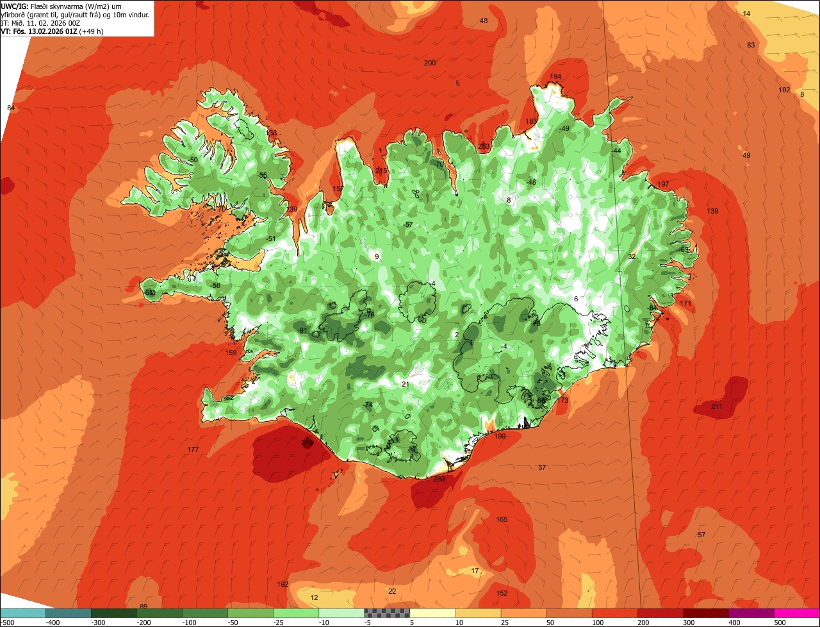820x627 pixels.
Task: Click the red-orange 100 to 200 legend swatch
Action: (x=614, y=613)
